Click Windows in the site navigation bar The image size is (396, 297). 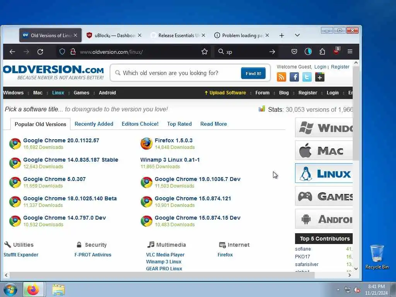pyautogui.click(x=14, y=93)
